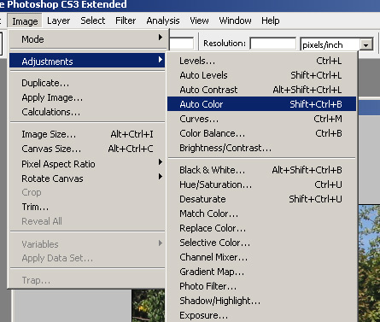Image resolution: width=380 pixels, height=322 pixels.
Task: Open Curves... adjustment
Action: point(261,119)
